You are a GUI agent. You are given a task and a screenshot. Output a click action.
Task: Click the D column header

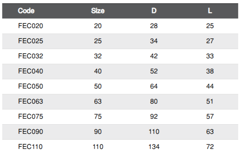click(x=154, y=11)
